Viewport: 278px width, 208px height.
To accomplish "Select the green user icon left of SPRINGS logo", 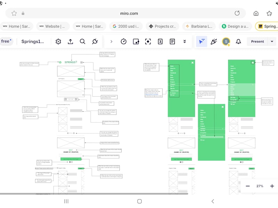I will point(60,62).
